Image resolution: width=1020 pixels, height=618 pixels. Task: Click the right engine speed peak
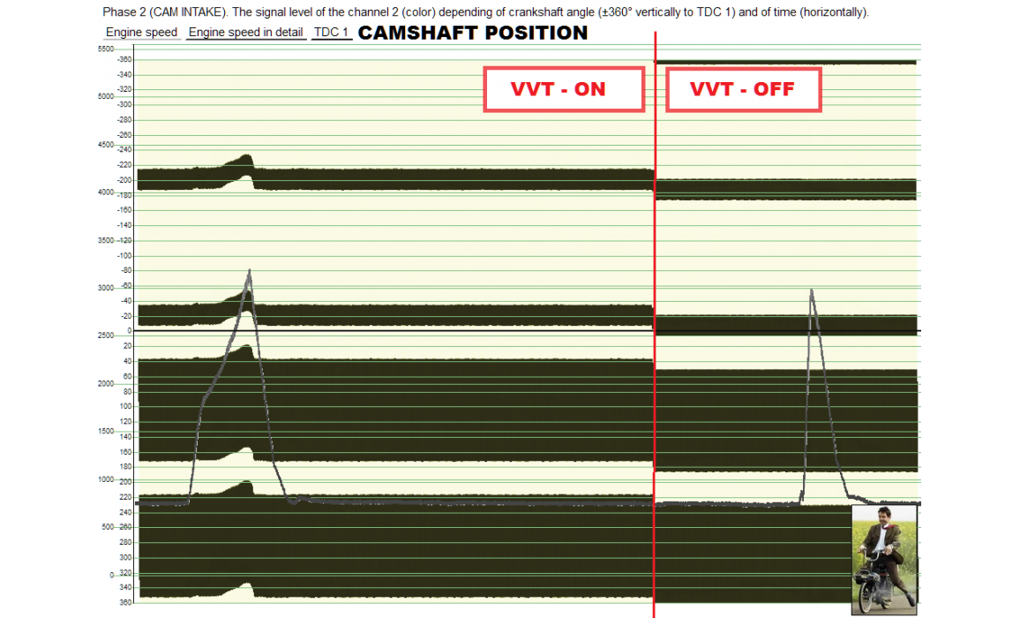(x=810, y=290)
